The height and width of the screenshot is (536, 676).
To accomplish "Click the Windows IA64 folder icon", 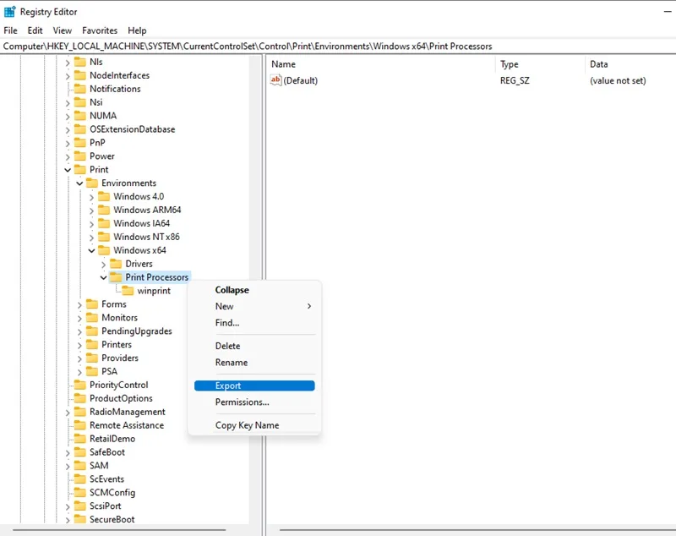I will click(x=104, y=223).
